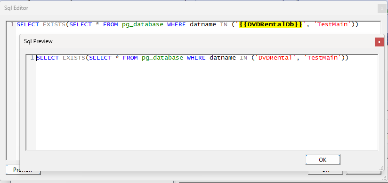The height and width of the screenshot is (183, 388).
Task: Click the WHERE keyword in Sql Preview
Action: pyautogui.click(x=196, y=58)
